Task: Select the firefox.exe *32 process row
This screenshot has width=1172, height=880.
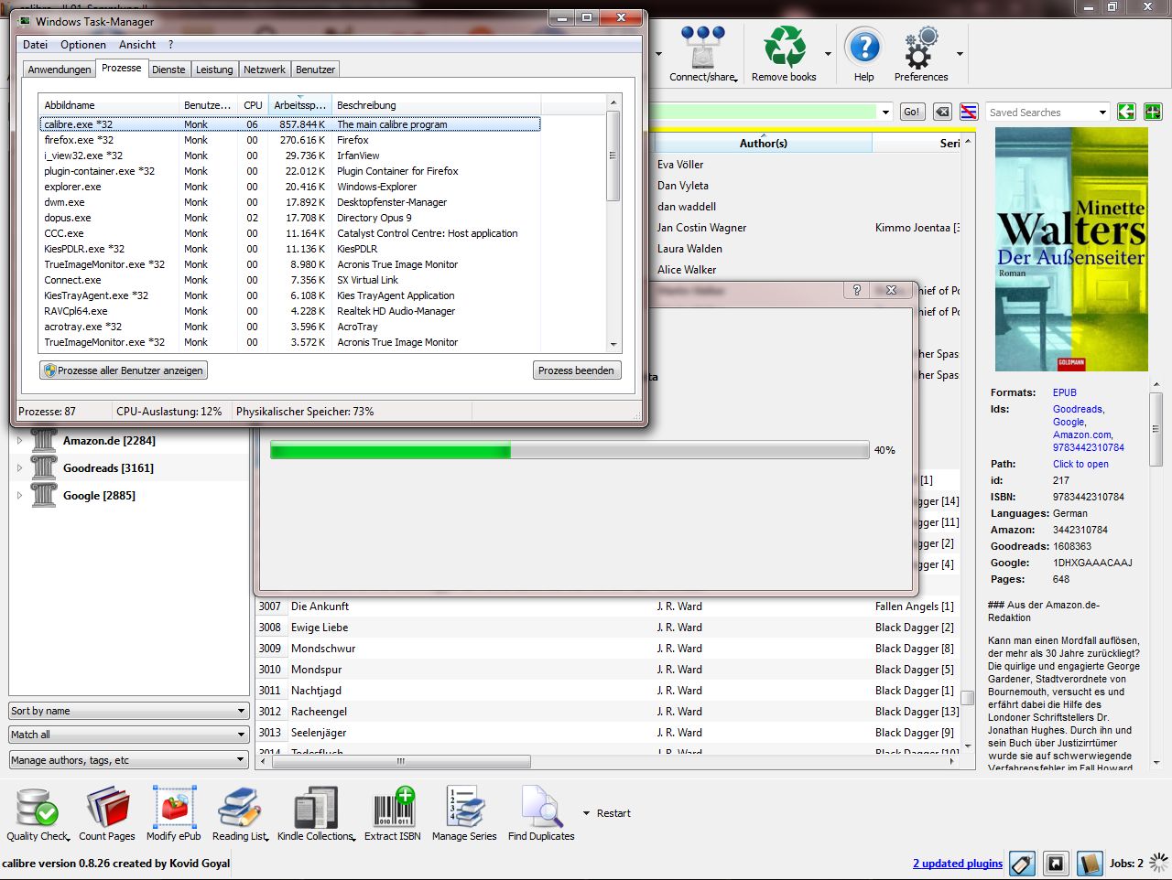Action: click(290, 140)
